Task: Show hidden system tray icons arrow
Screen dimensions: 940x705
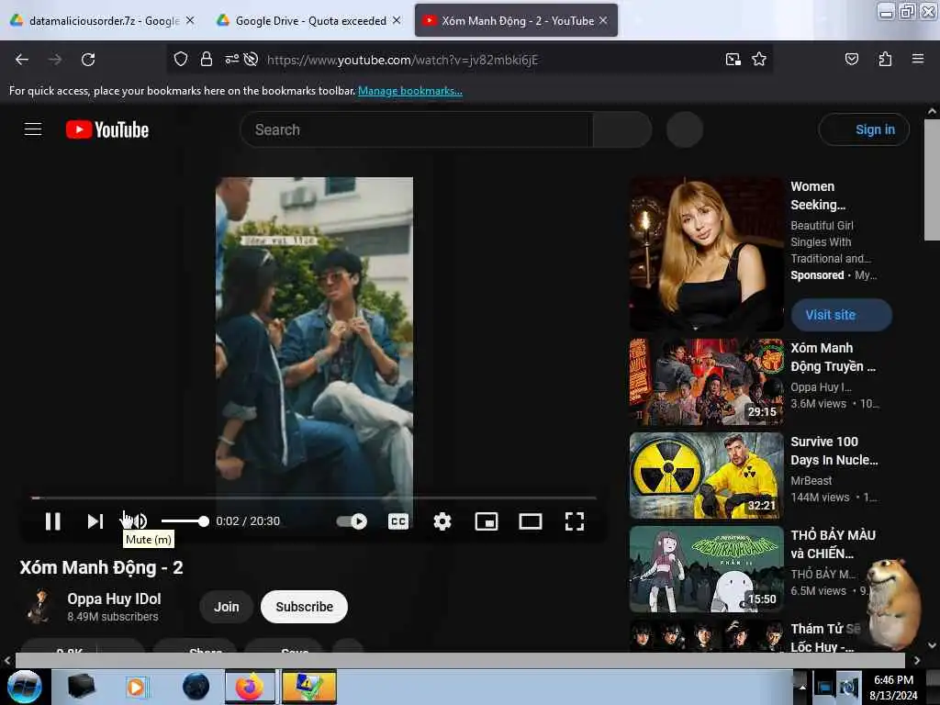Action: [801, 687]
